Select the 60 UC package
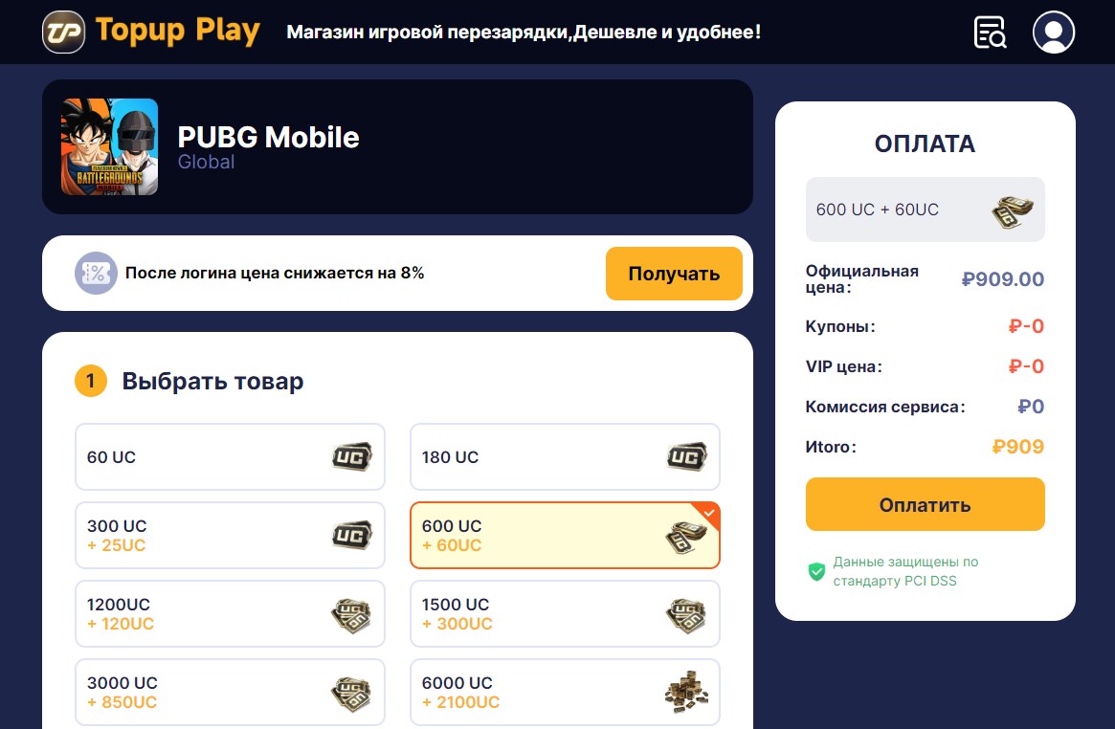The image size is (1115, 729). [x=230, y=457]
